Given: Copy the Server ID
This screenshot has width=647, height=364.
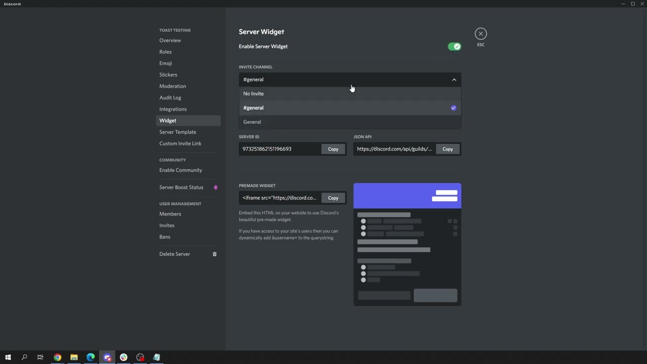Looking at the screenshot, I should tap(333, 149).
